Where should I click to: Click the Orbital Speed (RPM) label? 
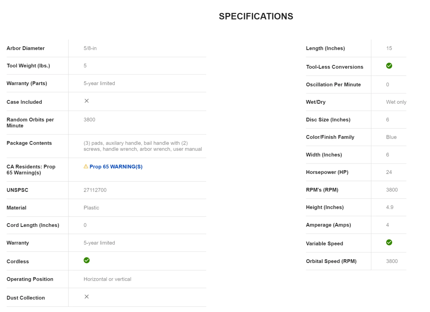[331, 261]
